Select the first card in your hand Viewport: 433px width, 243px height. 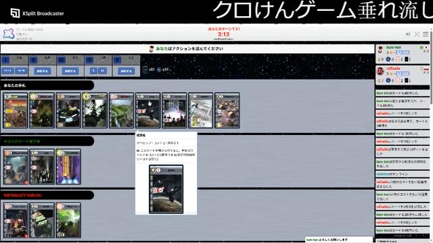16,111
